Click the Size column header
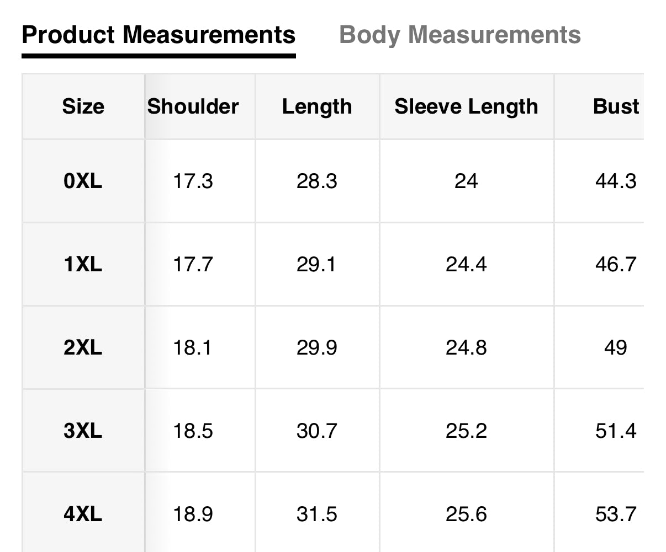 click(x=83, y=106)
